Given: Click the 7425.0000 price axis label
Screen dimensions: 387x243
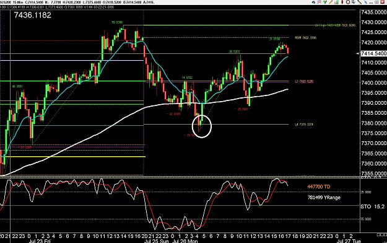Looking at the screenshot, I should pos(373,32).
